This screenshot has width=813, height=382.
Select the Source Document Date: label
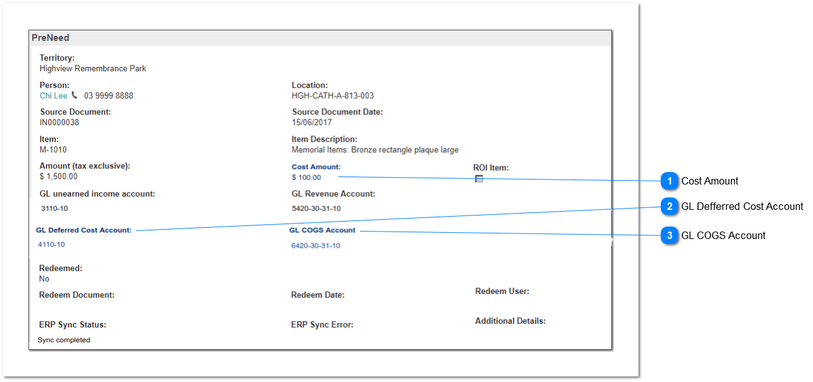[338, 112]
